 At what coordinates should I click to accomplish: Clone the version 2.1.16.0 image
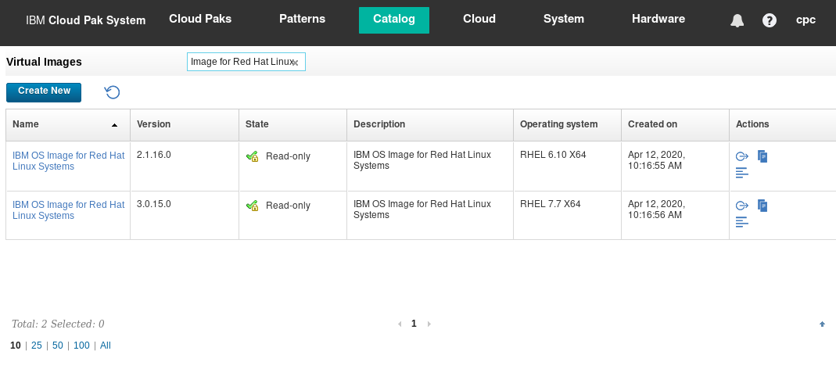point(762,156)
